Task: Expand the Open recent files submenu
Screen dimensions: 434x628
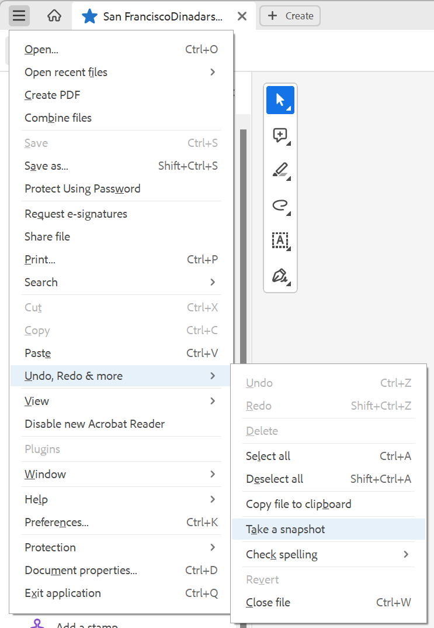Action: pos(65,72)
